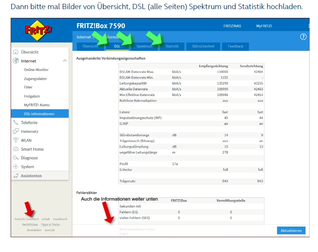The width and height of the screenshot is (318, 252).
Task: Open the Newsletter footer link
Action: tap(34, 230)
